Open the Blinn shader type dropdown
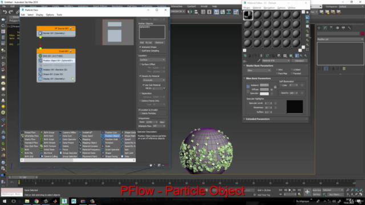365x205 pixels. pos(258,71)
